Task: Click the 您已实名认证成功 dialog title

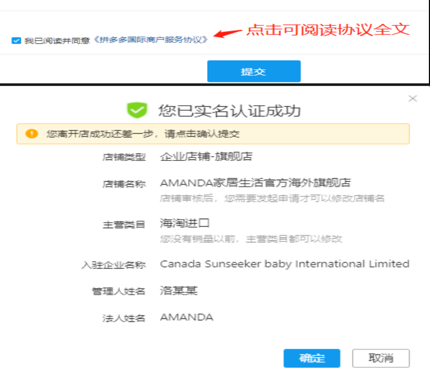Action: [x=229, y=110]
